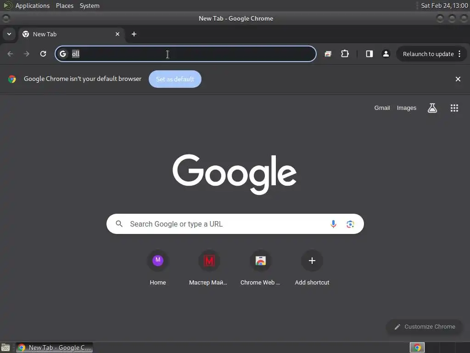Open the Chrome Web Store shortcut
This screenshot has height=353, width=470.
(x=261, y=267)
